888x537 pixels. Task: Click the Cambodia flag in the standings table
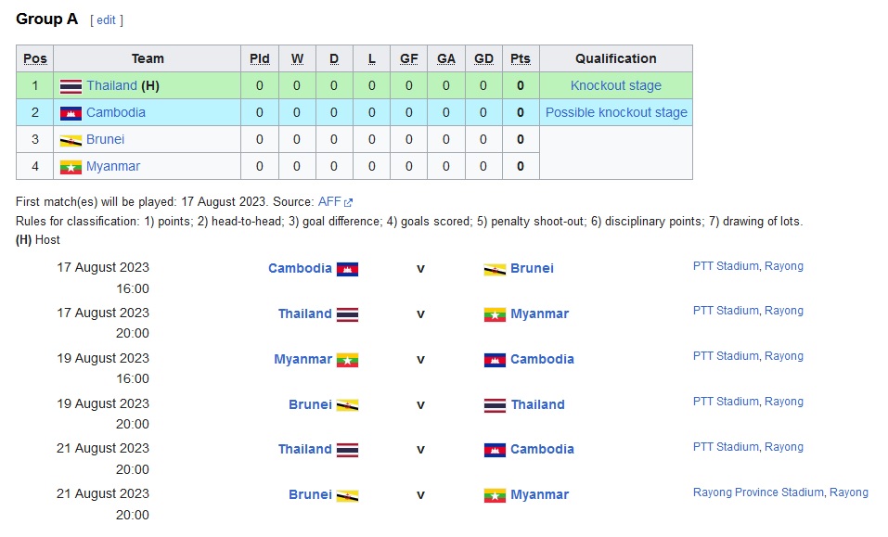tap(71, 113)
